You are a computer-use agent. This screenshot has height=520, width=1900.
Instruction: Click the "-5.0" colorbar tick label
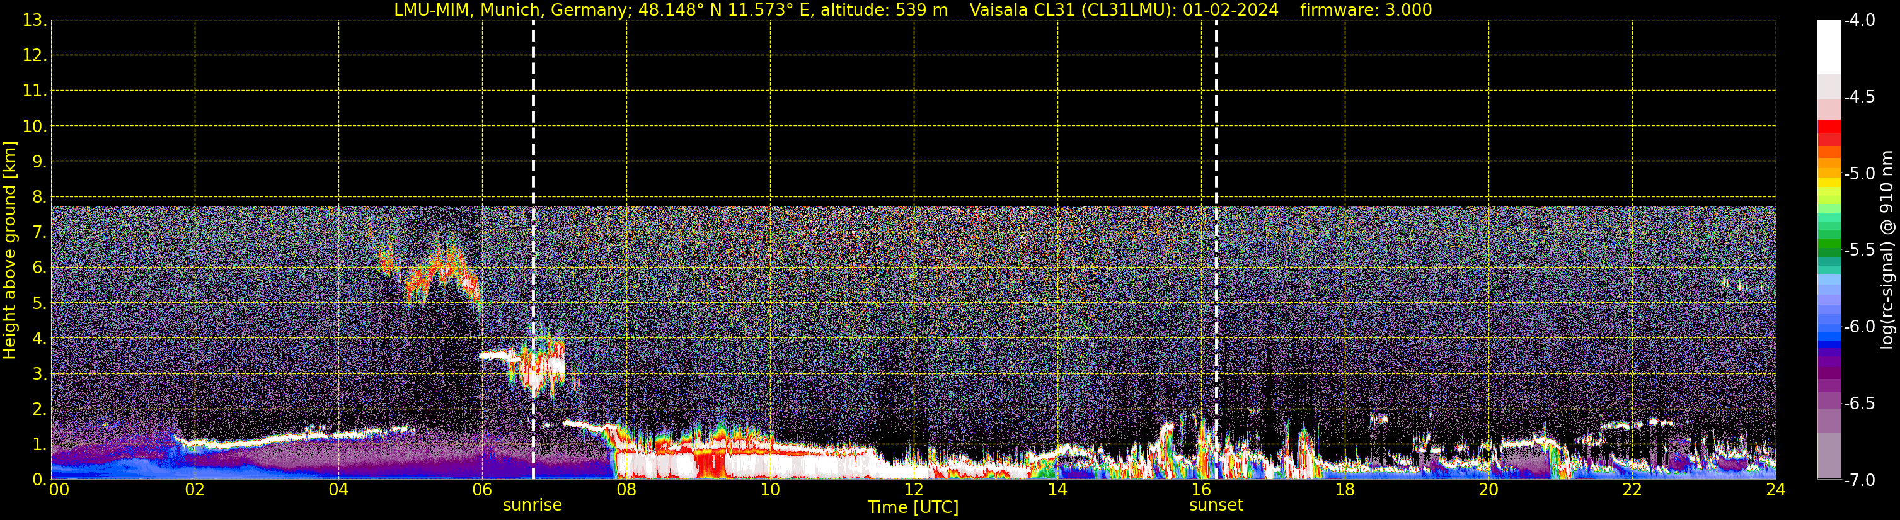[1860, 173]
